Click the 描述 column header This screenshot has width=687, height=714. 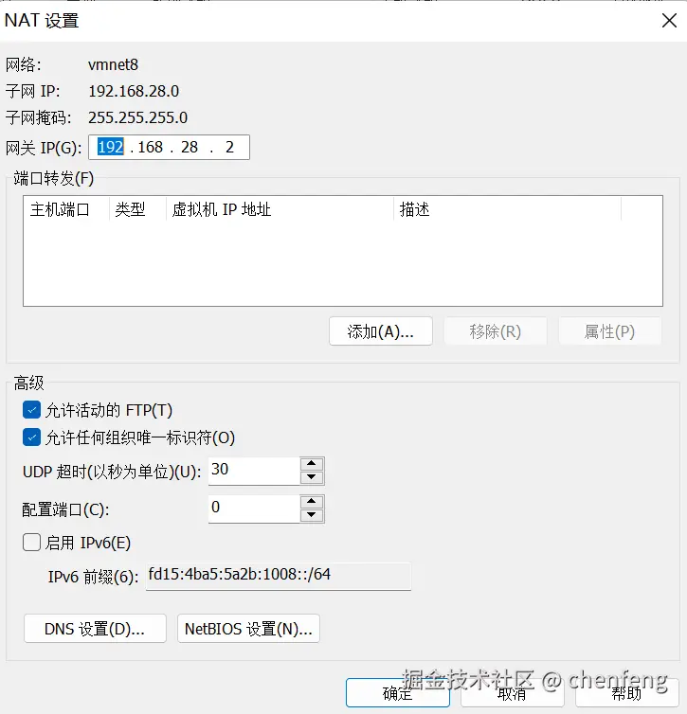507,209
